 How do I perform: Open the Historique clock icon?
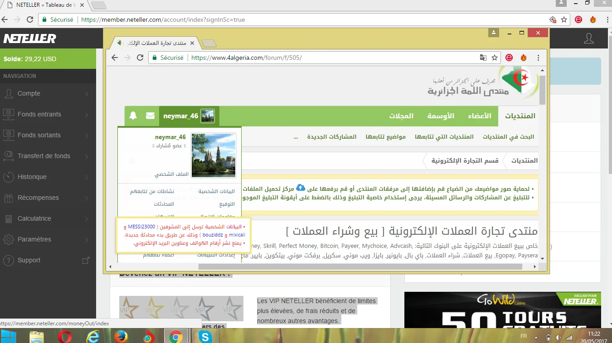[8, 177]
